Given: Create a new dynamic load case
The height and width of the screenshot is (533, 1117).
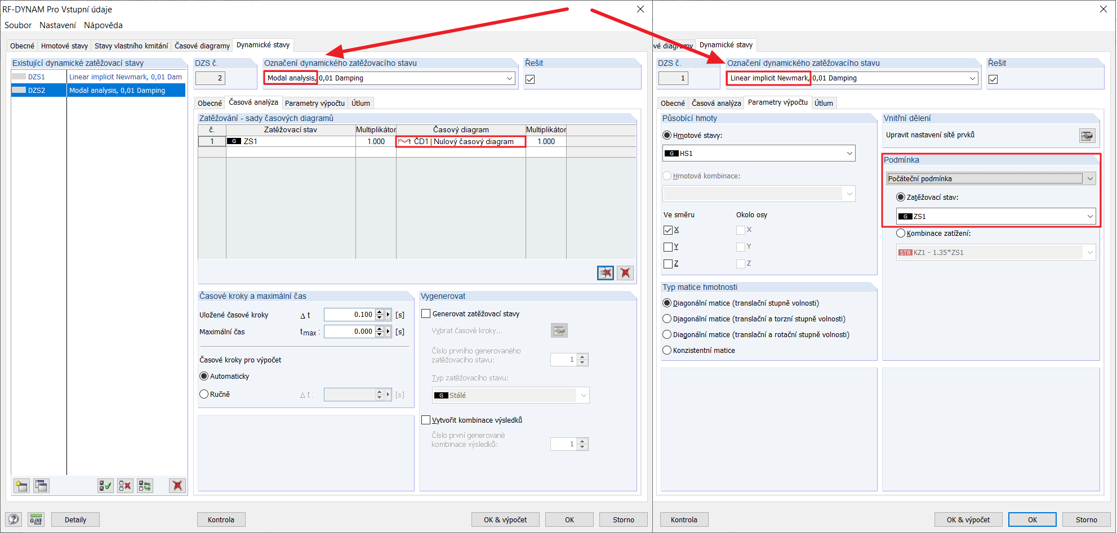Looking at the screenshot, I should (x=21, y=486).
